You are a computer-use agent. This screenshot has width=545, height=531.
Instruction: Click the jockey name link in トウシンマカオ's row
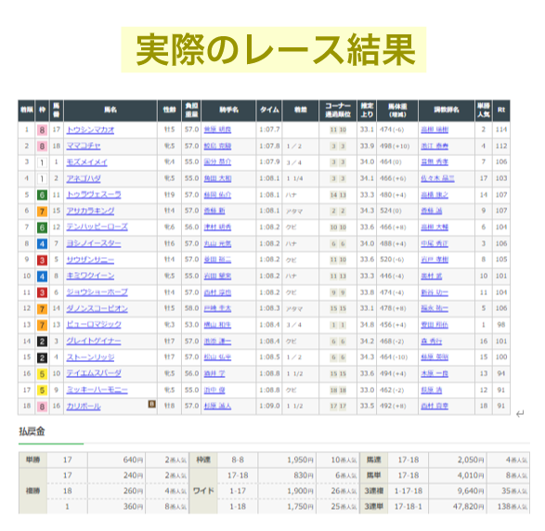[x=217, y=130]
